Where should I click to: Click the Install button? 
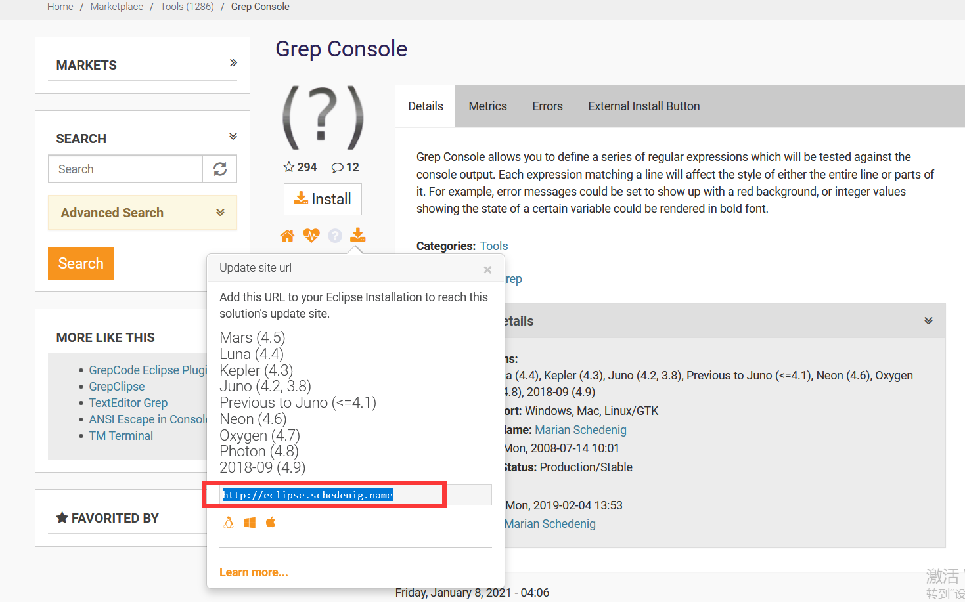click(x=323, y=199)
